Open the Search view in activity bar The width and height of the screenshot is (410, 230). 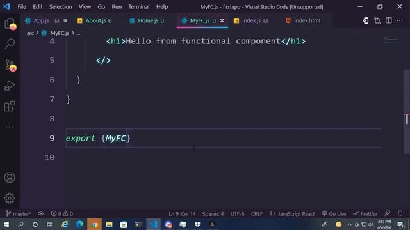(10, 43)
